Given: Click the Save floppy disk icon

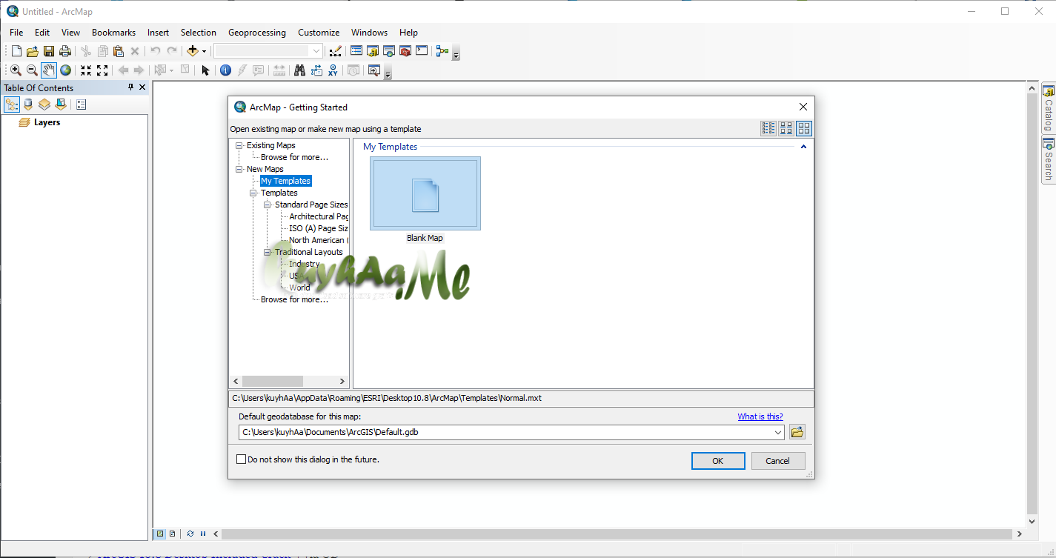Looking at the screenshot, I should point(49,51).
